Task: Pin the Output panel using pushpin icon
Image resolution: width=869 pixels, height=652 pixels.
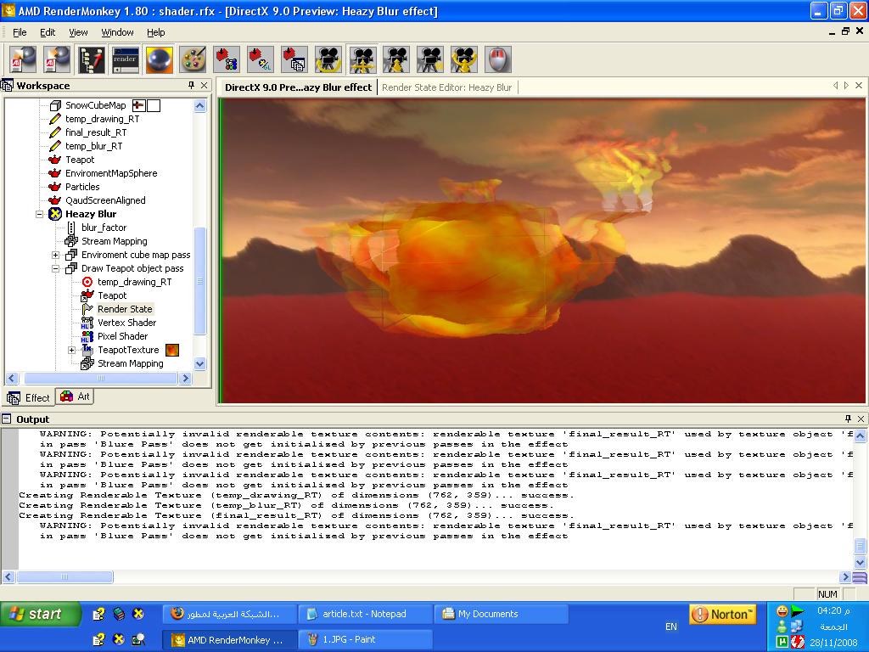Action: [x=848, y=419]
